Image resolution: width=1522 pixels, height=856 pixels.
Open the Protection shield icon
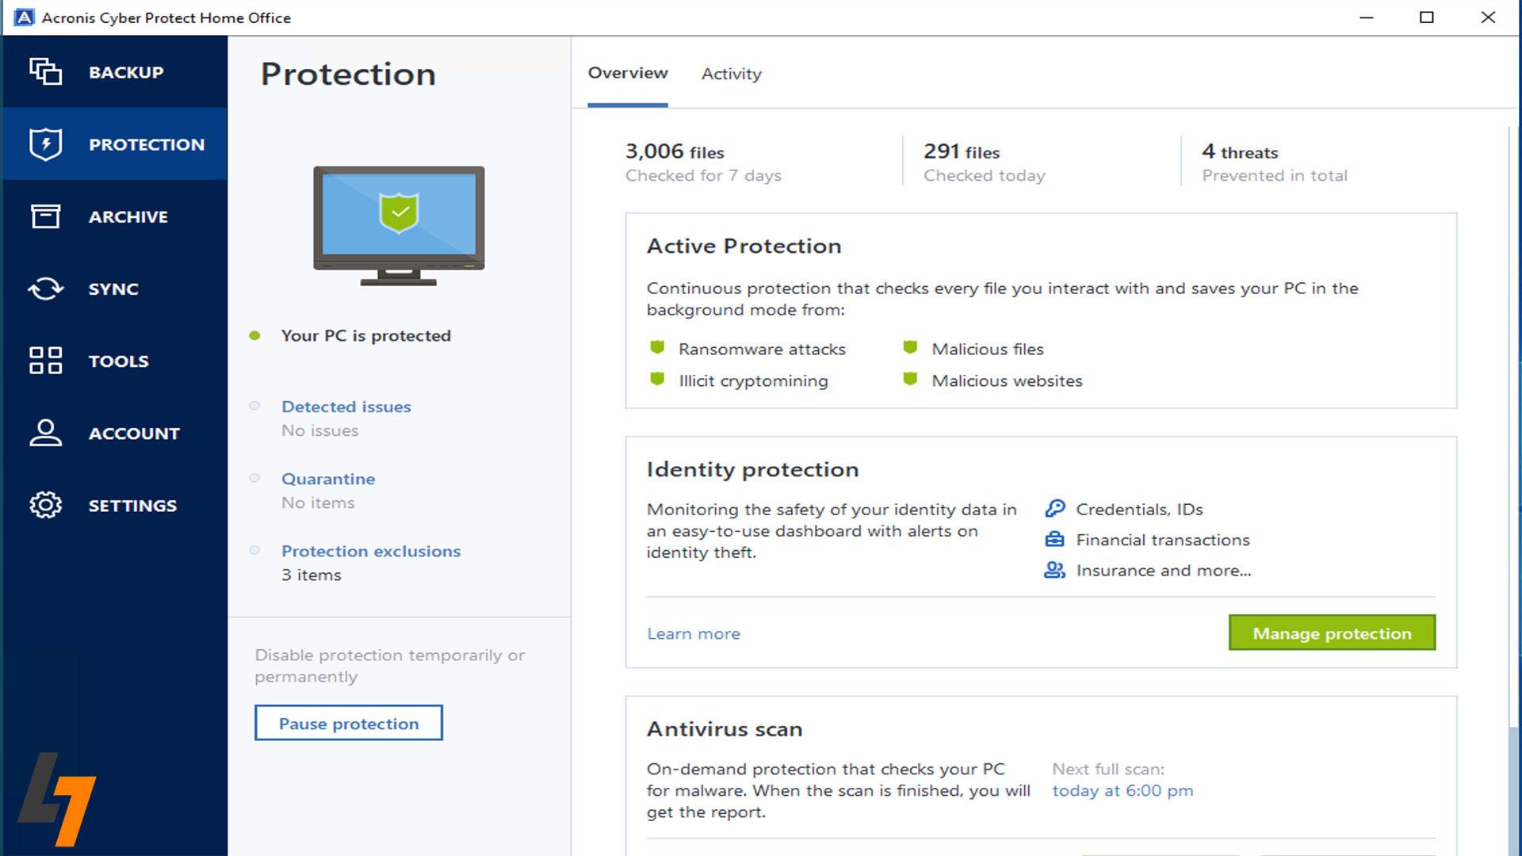point(45,144)
